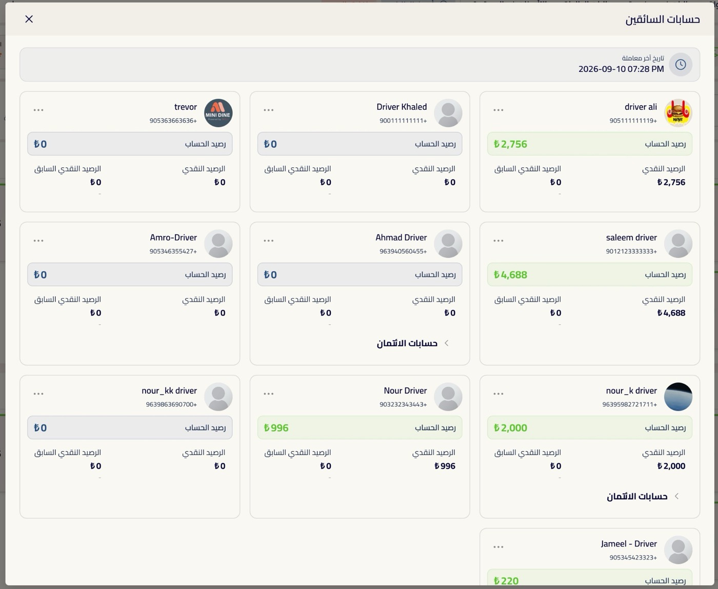718x589 pixels.
Task: Click phone number 905346355427+
Action: [173, 251]
